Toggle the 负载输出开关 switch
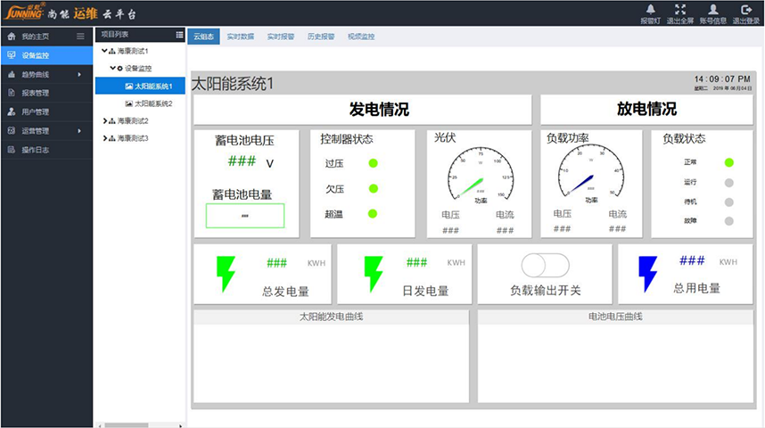 [545, 265]
